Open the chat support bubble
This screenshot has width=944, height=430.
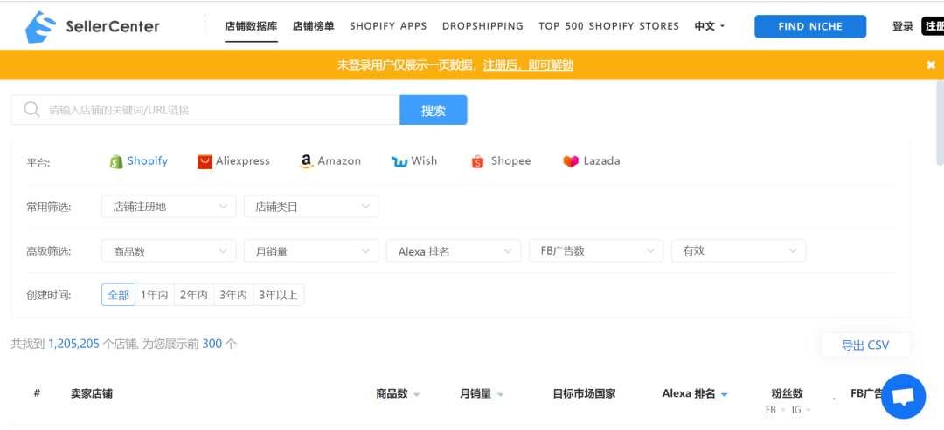coord(903,396)
